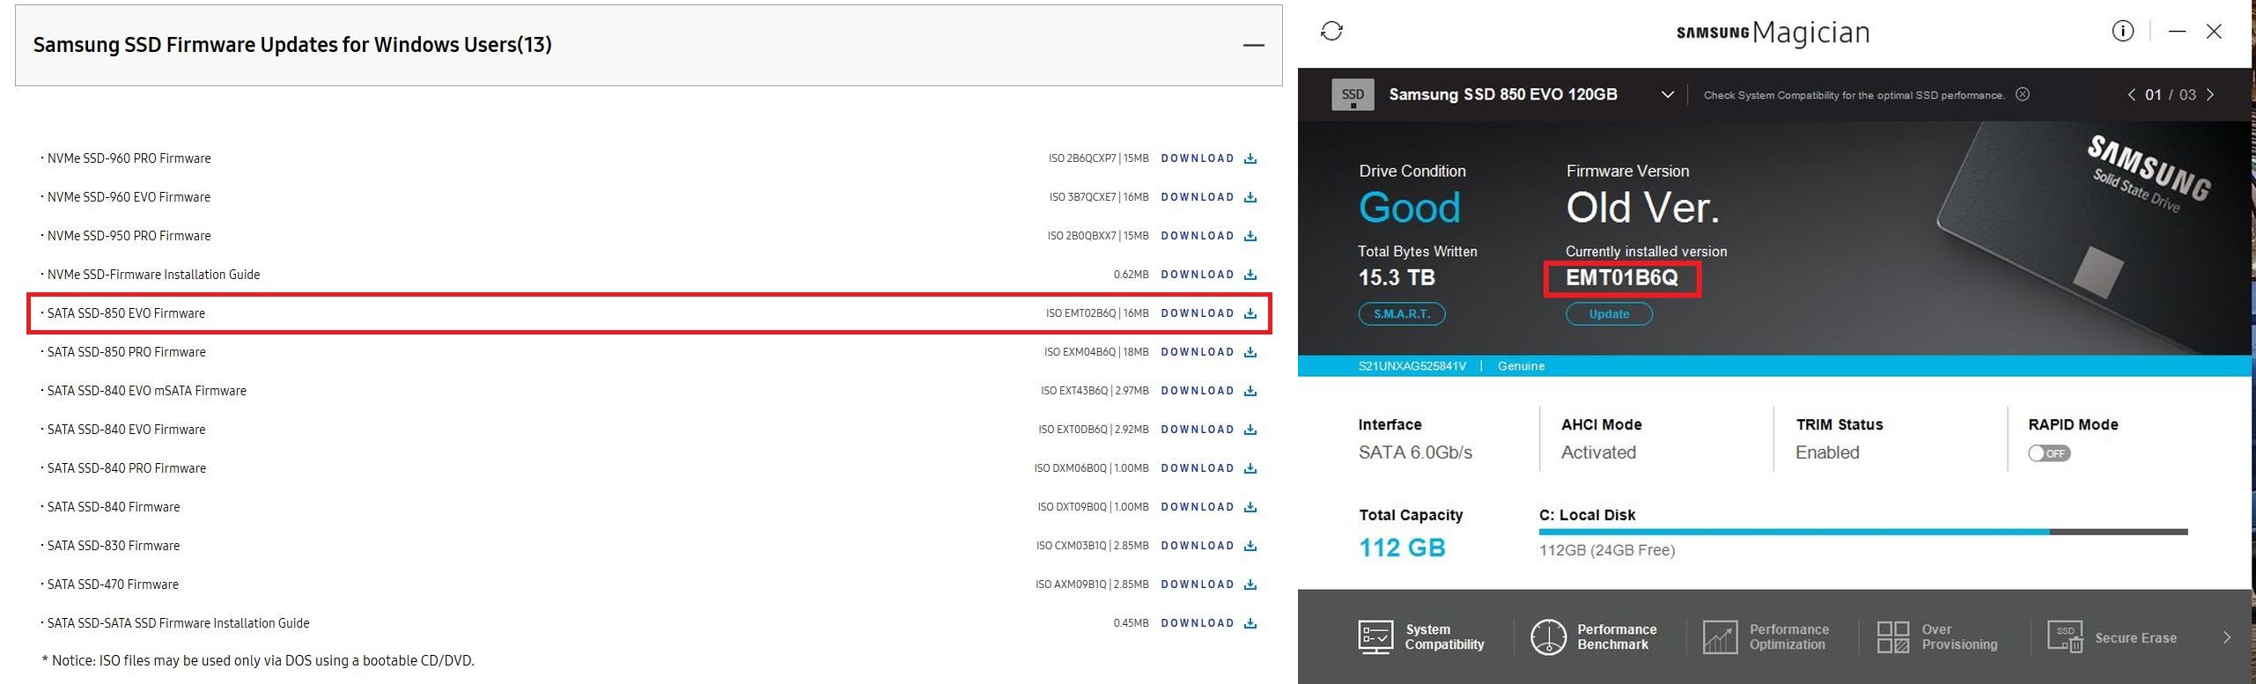The image size is (2256, 684).
Task: Open the info icon in Magician title bar
Action: [2123, 32]
